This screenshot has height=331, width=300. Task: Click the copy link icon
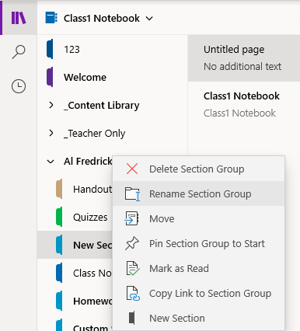[133, 293]
